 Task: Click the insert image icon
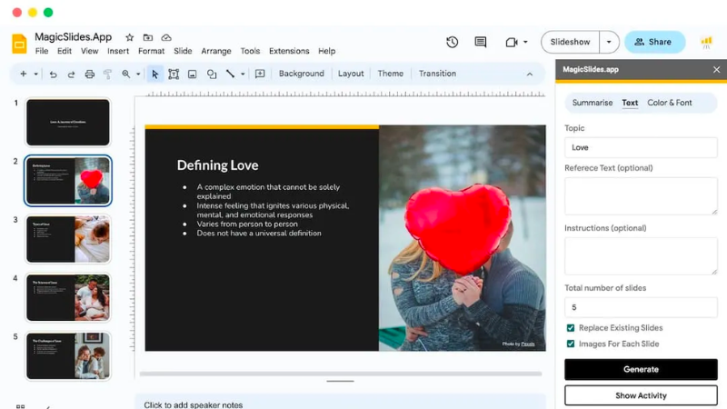192,74
